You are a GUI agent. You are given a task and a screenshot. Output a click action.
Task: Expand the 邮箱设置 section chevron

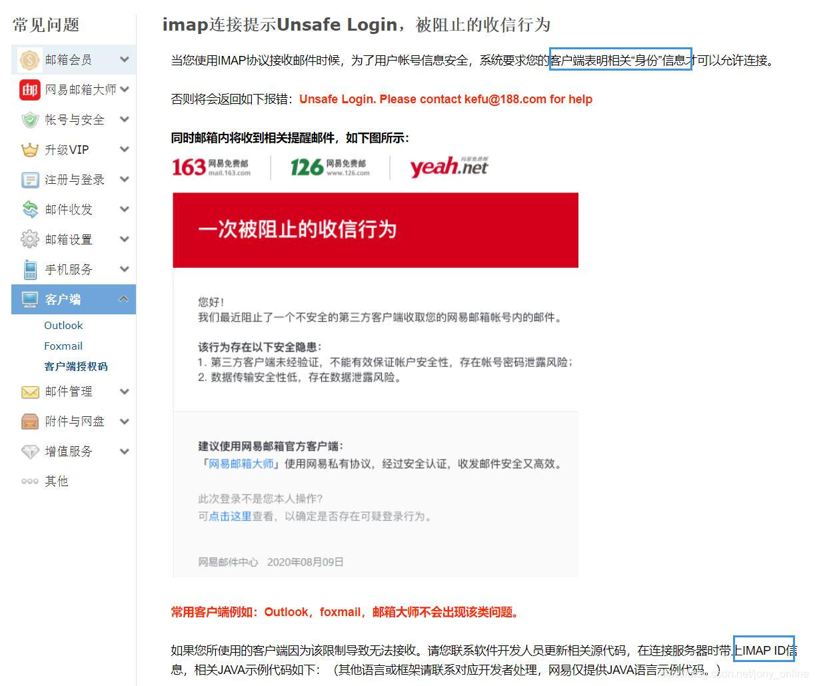point(124,239)
